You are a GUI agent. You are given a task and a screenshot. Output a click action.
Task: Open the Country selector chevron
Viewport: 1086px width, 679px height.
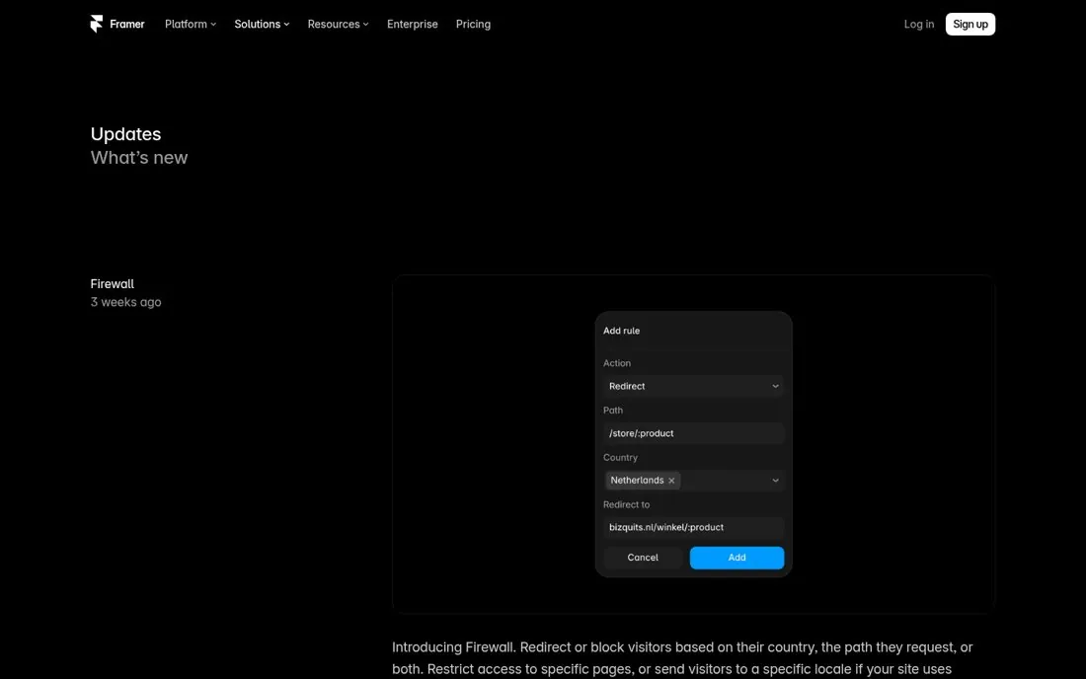[x=775, y=481]
